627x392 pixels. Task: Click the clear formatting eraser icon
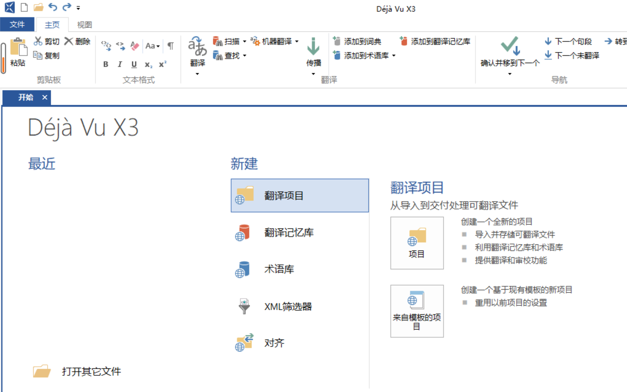point(135,46)
